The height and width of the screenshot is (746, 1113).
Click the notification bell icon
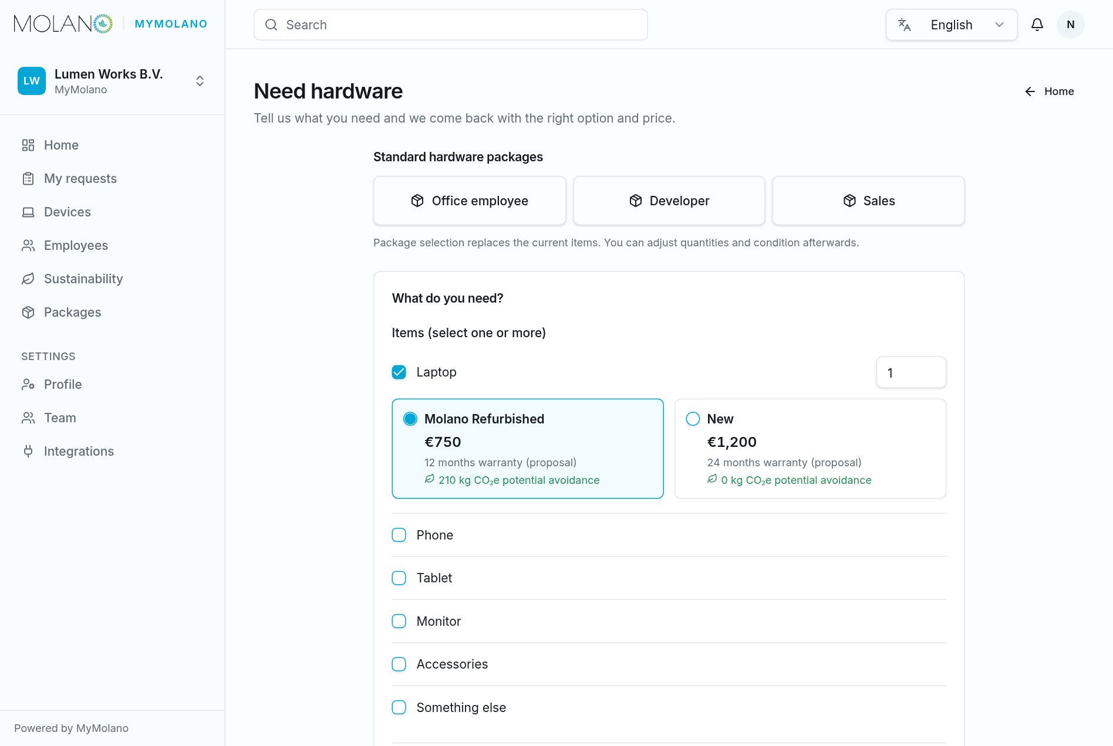(1037, 25)
